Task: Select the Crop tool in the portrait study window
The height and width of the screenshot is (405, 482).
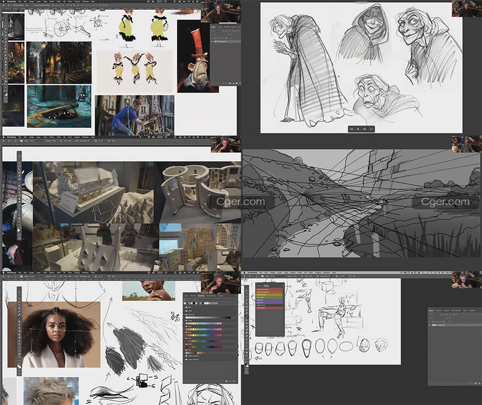Action: click(x=19, y=306)
